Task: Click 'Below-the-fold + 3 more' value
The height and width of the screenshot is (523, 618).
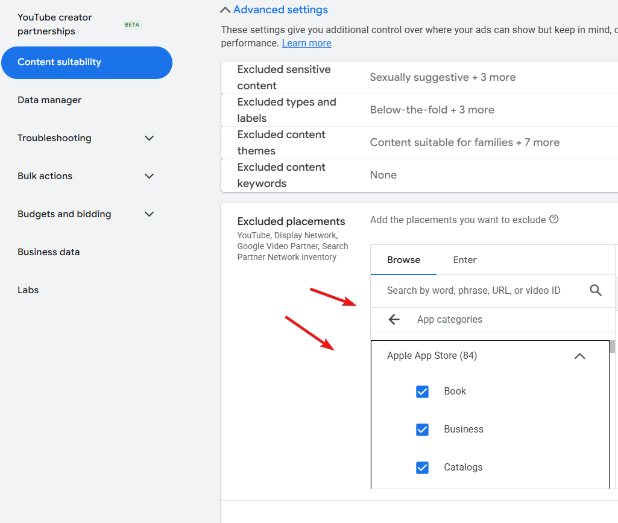Action: [432, 110]
